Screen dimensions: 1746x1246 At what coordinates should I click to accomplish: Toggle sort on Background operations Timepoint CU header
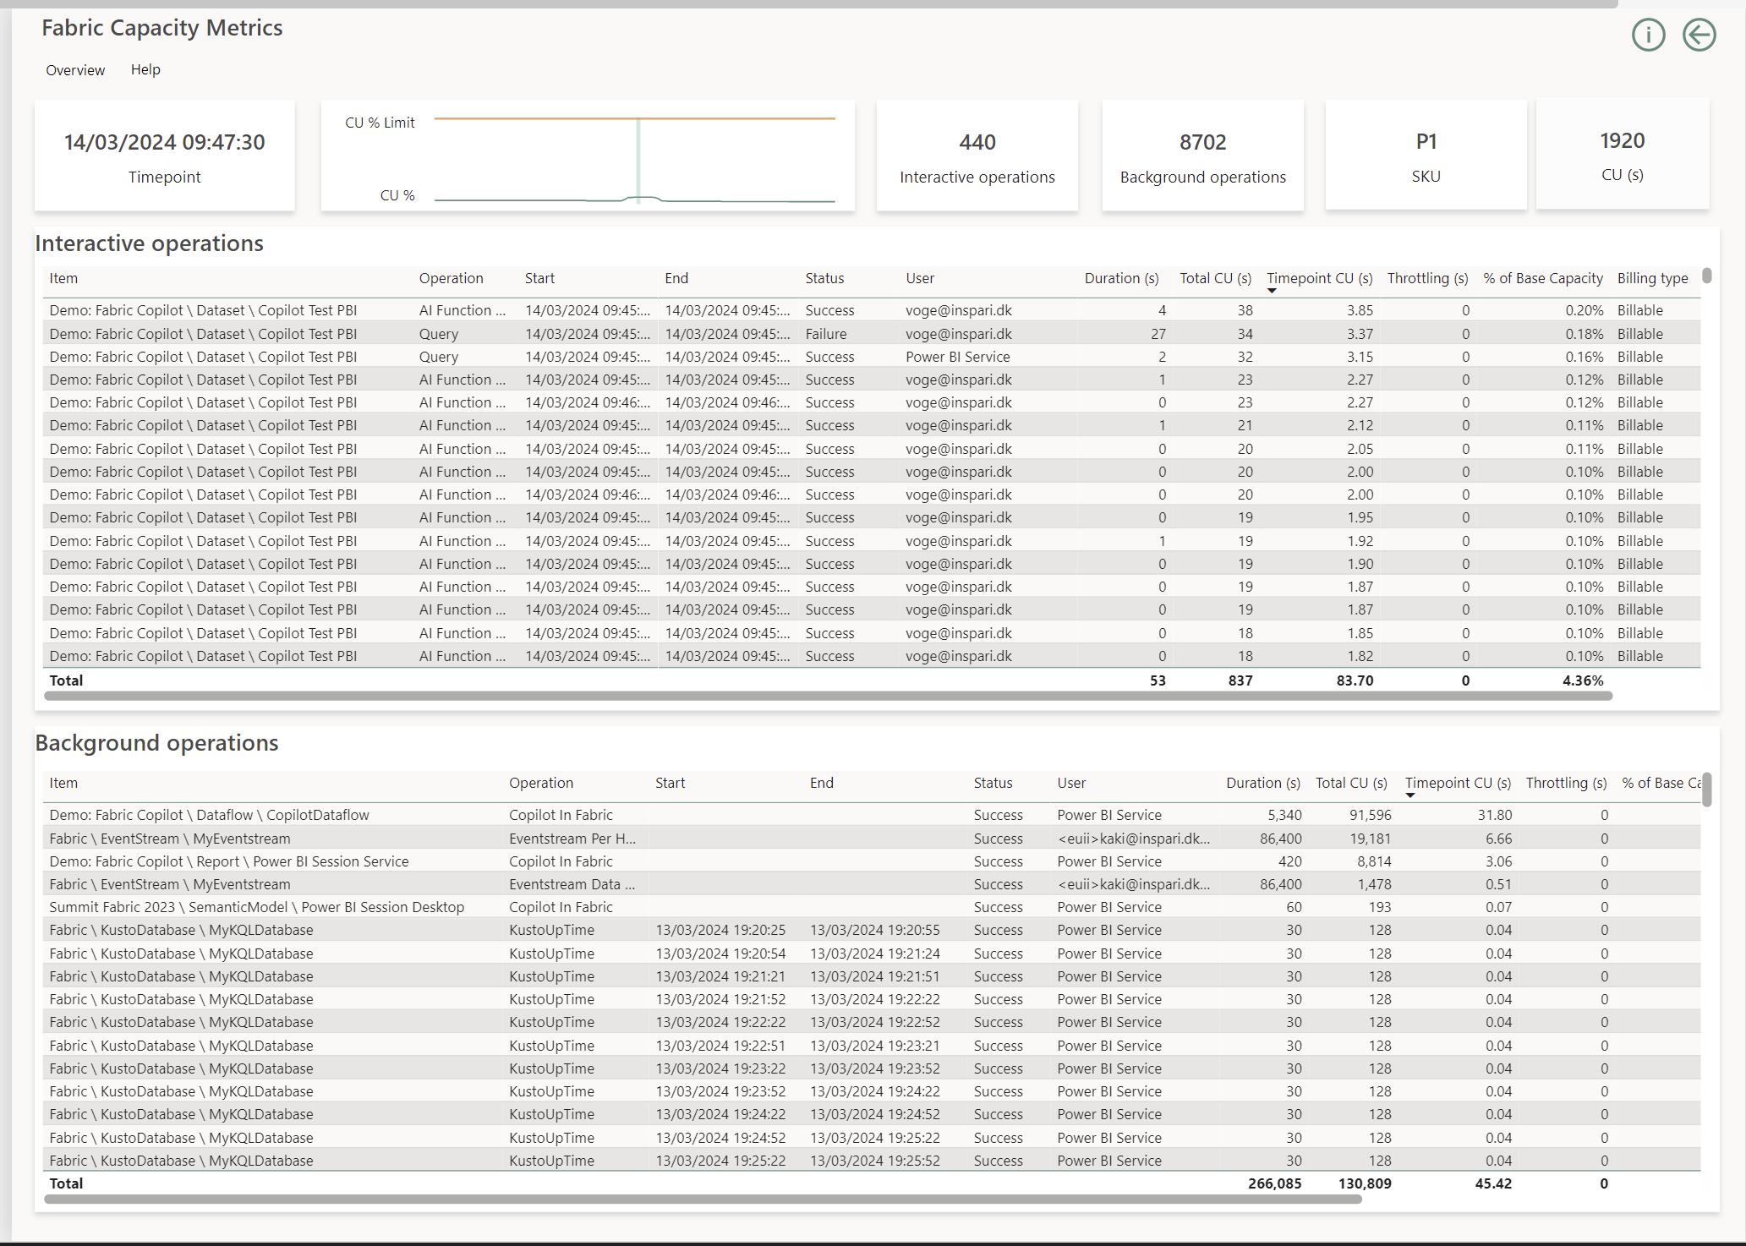pos(1457,783)
